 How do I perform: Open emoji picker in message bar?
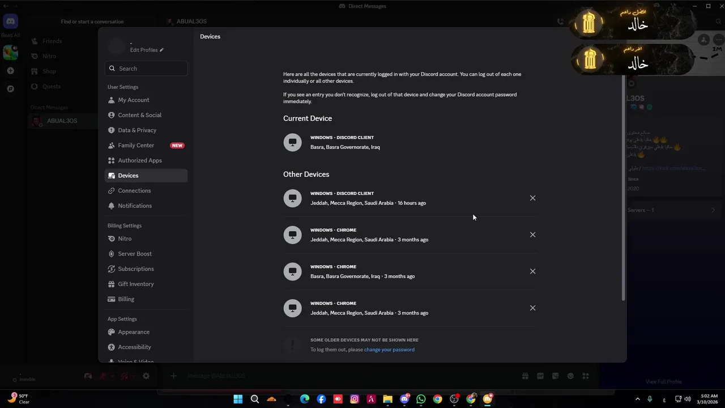click(570, 376)
